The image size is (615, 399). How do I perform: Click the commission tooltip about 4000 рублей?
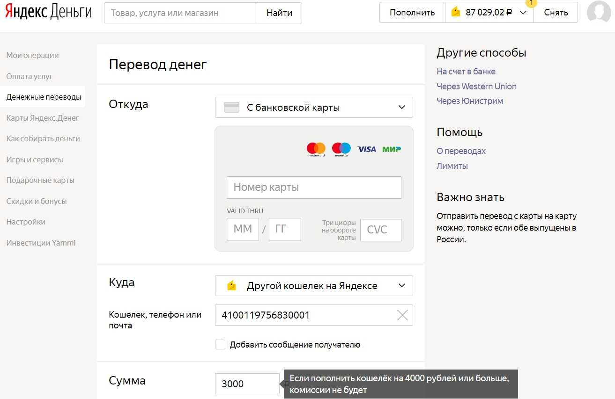pyautogui.click(x=400, y=384)
